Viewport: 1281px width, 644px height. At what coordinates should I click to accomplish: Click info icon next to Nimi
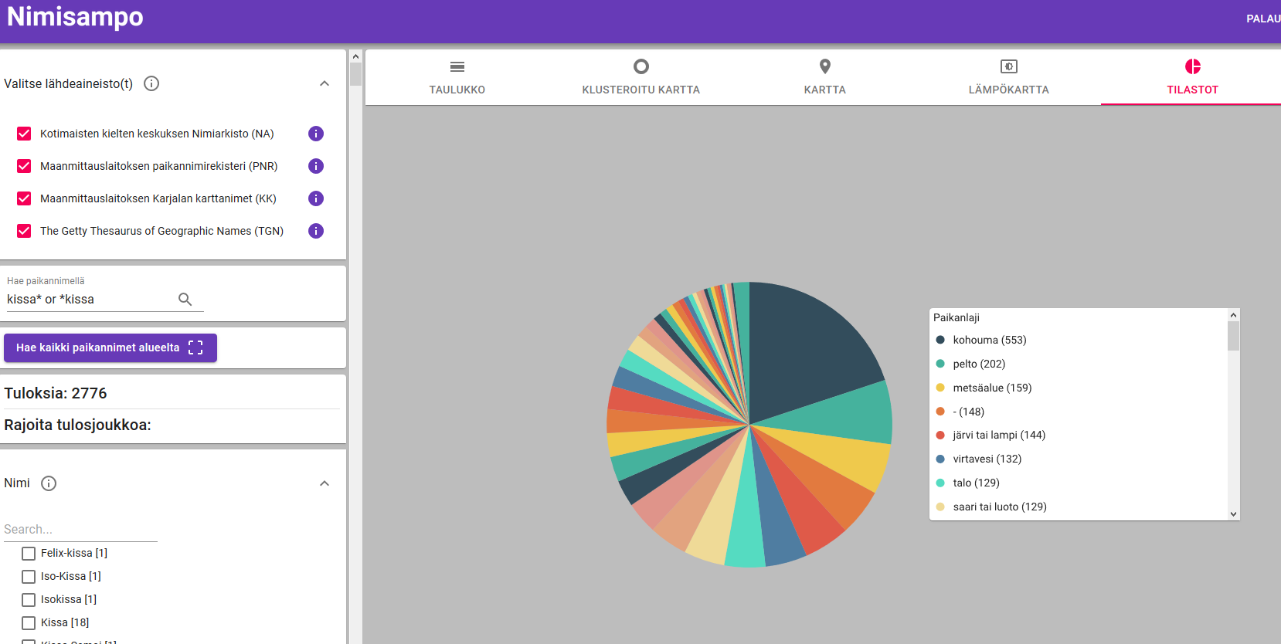pyautogui.click(x=49, y=483)
